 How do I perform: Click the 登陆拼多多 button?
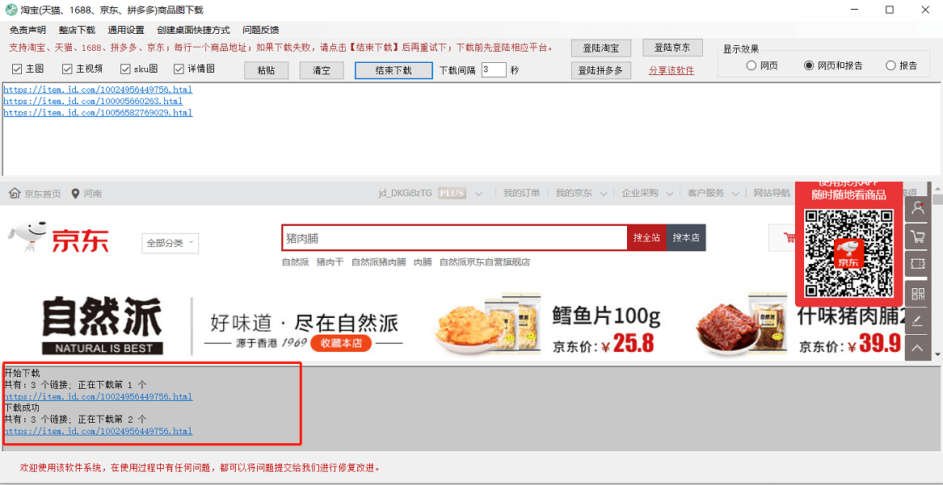coord(601,70)
